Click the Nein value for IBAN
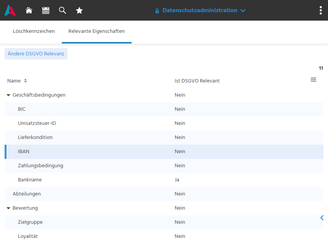 click(x=180, y=152)
